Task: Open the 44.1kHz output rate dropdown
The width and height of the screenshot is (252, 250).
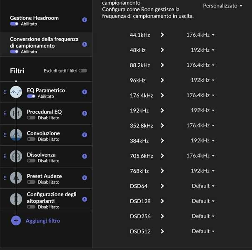Action: (200, 35)
